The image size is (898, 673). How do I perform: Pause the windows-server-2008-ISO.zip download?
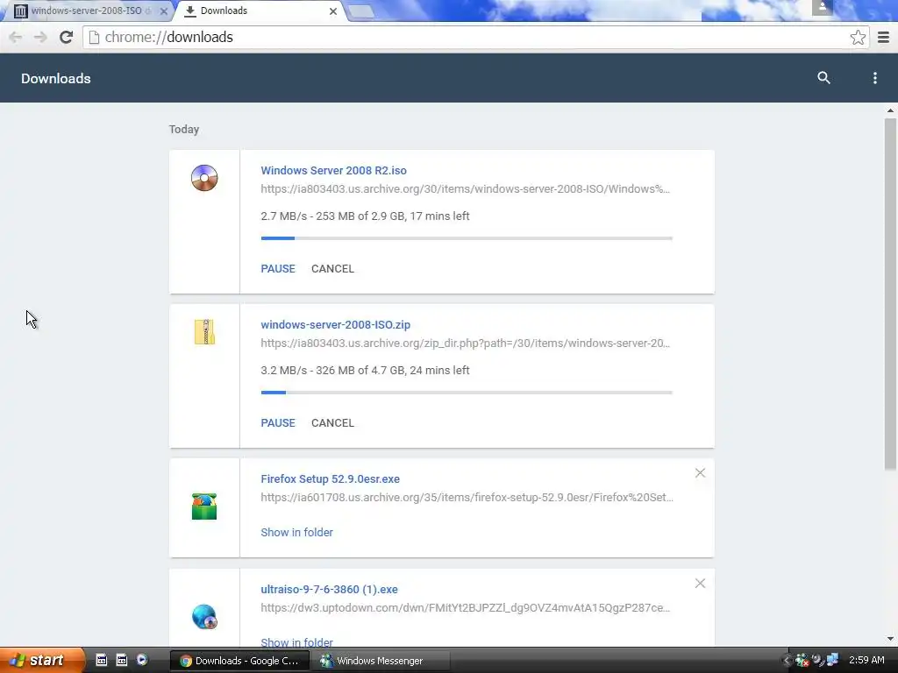click(x=278, y=423)
